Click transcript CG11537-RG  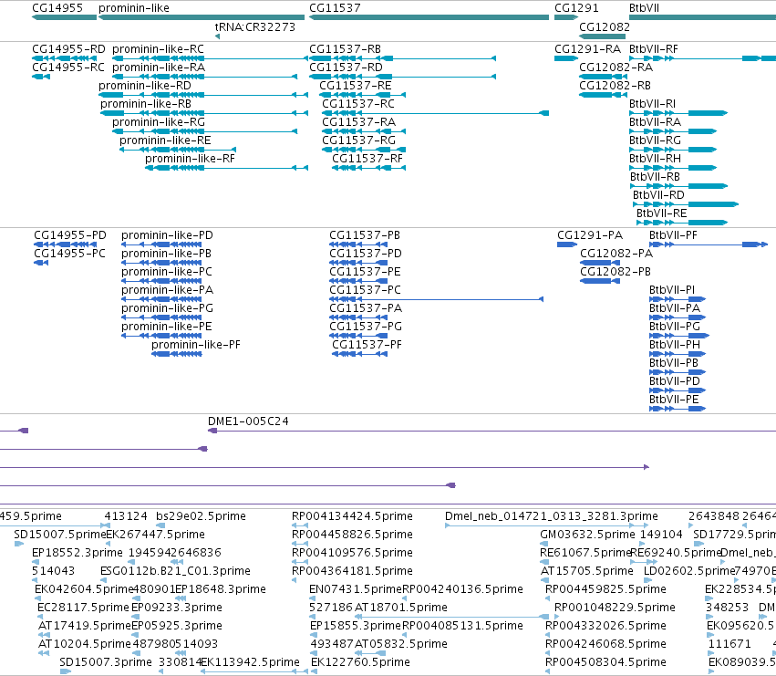click(358, 140)
